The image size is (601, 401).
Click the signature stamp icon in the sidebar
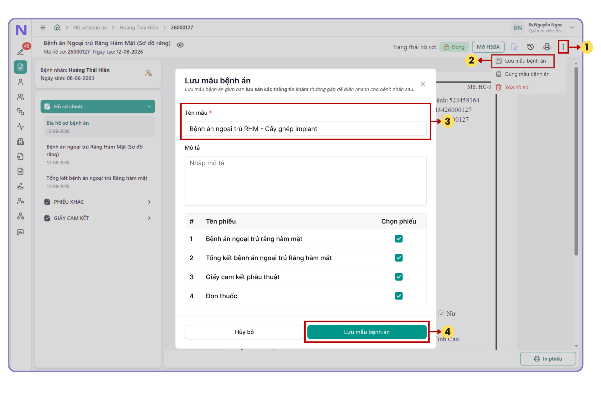(x=20, y=186)
